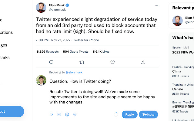Like the tweet with heart icon

pos(112,62)
